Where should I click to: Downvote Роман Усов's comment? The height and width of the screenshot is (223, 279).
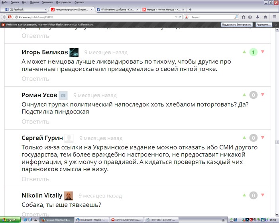pos(262,95)
